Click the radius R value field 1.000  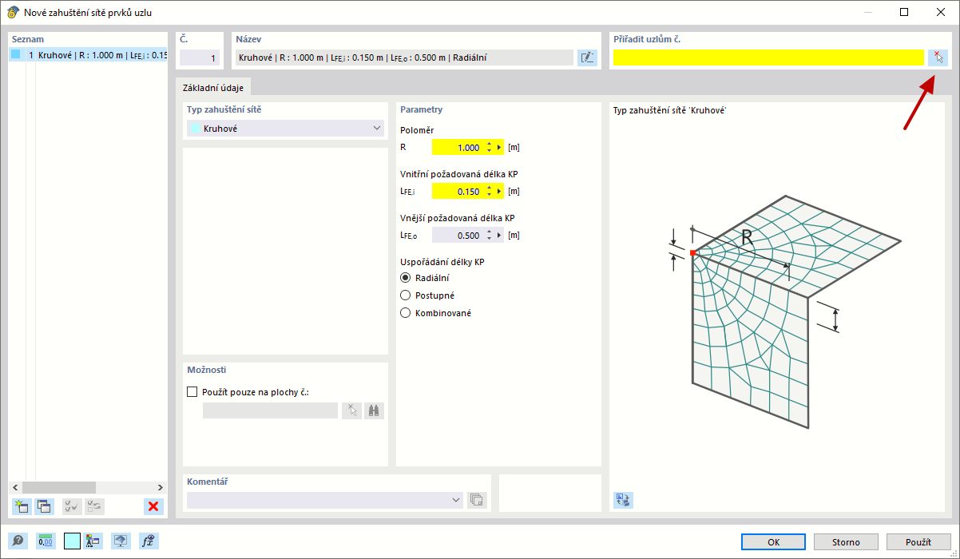(458, 148)
